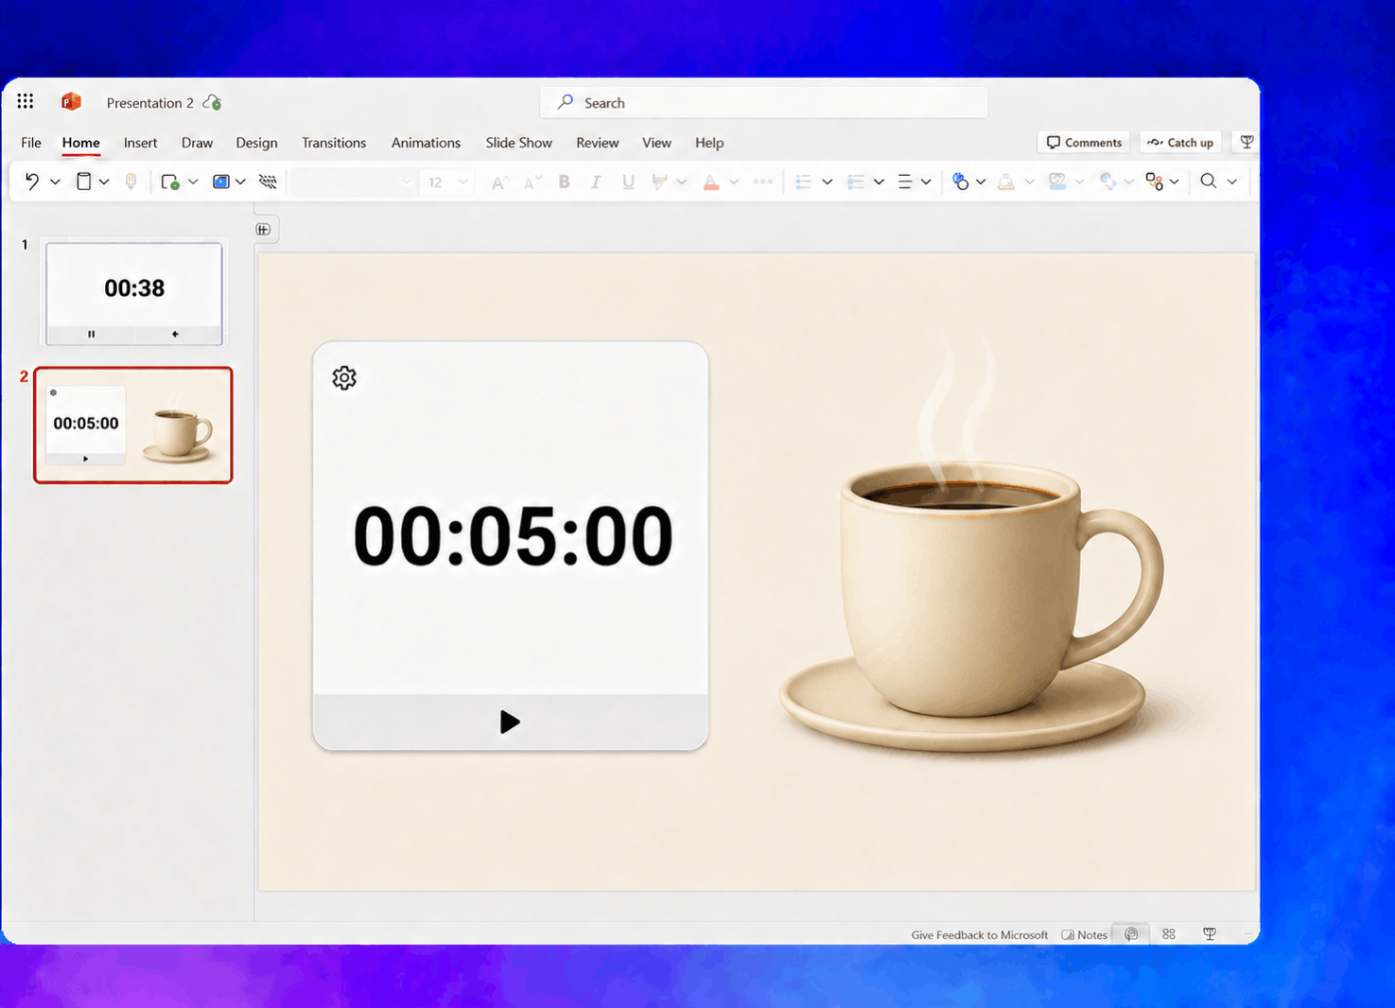The height and width of the screenshot is (1008, 1395).
Task: Toggle Italic formatting
Action: pyautogui.click(x=596, y=182)
